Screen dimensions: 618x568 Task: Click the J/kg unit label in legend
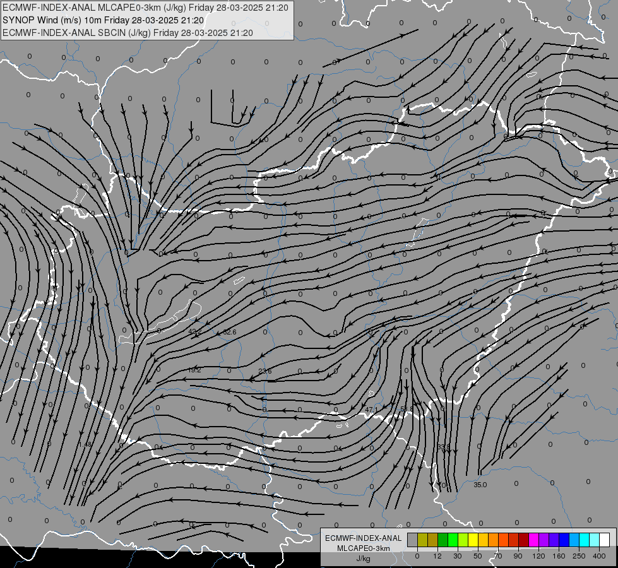pos(364,559)
